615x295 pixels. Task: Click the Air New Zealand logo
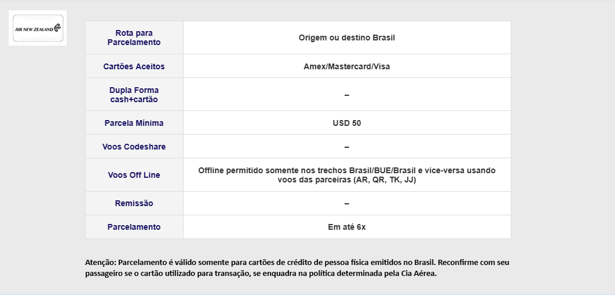38,28
